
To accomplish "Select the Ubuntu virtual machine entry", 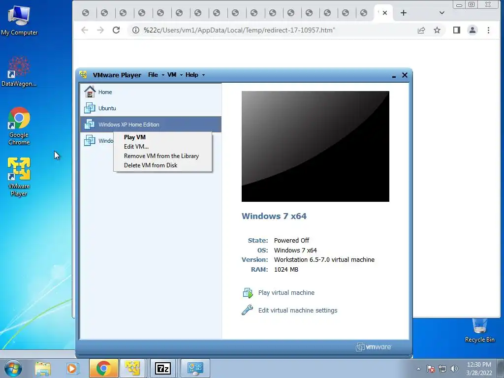I will [151, 108].
